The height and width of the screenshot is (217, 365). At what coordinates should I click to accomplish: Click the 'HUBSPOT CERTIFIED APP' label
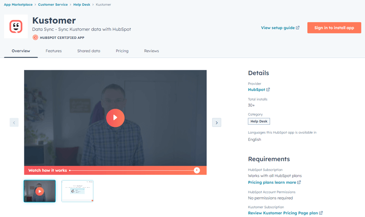62,37
